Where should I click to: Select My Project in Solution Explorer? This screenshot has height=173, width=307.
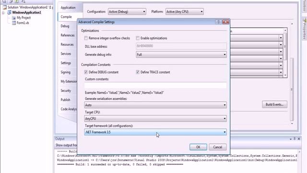click(24, 18)
